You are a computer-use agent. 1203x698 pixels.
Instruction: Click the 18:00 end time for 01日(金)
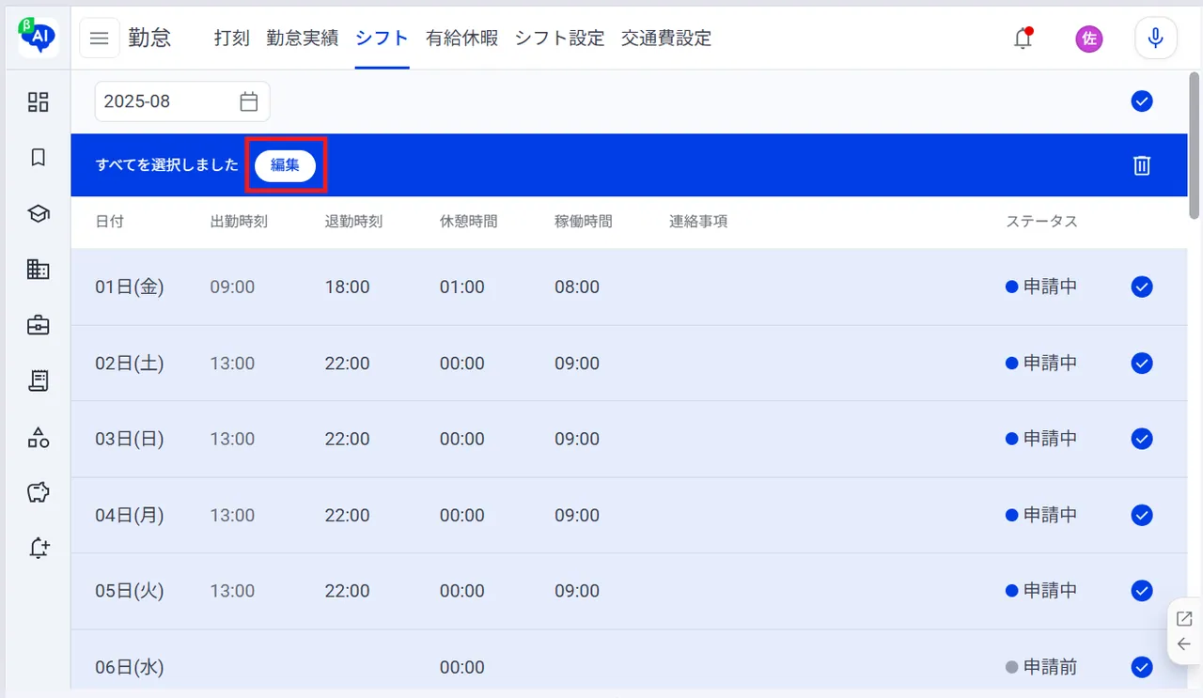347,287
